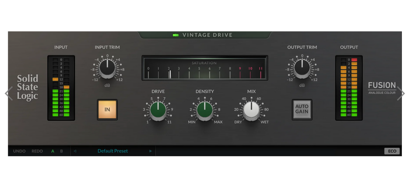Go to next preset with right arrow
This screenshot has width=408, height=186.
[150, 151]
